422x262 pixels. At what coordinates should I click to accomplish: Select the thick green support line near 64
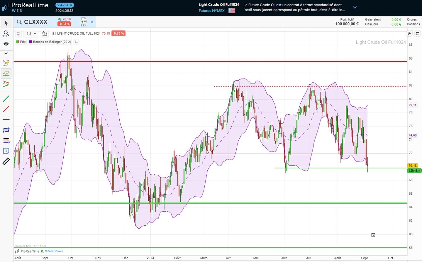point(210,203)
